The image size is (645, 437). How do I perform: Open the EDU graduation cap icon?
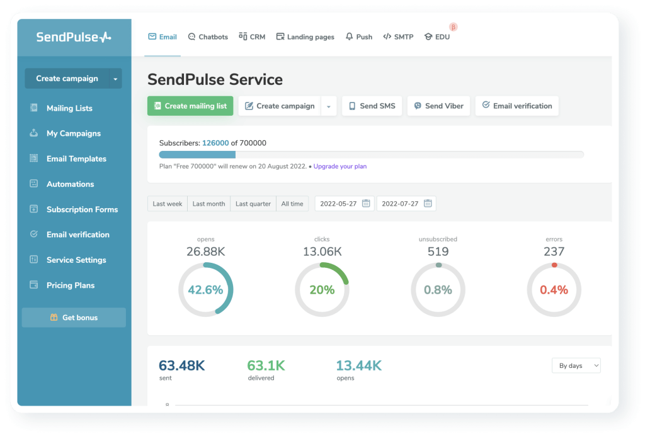pyautogui.click(x=428, y=36)
